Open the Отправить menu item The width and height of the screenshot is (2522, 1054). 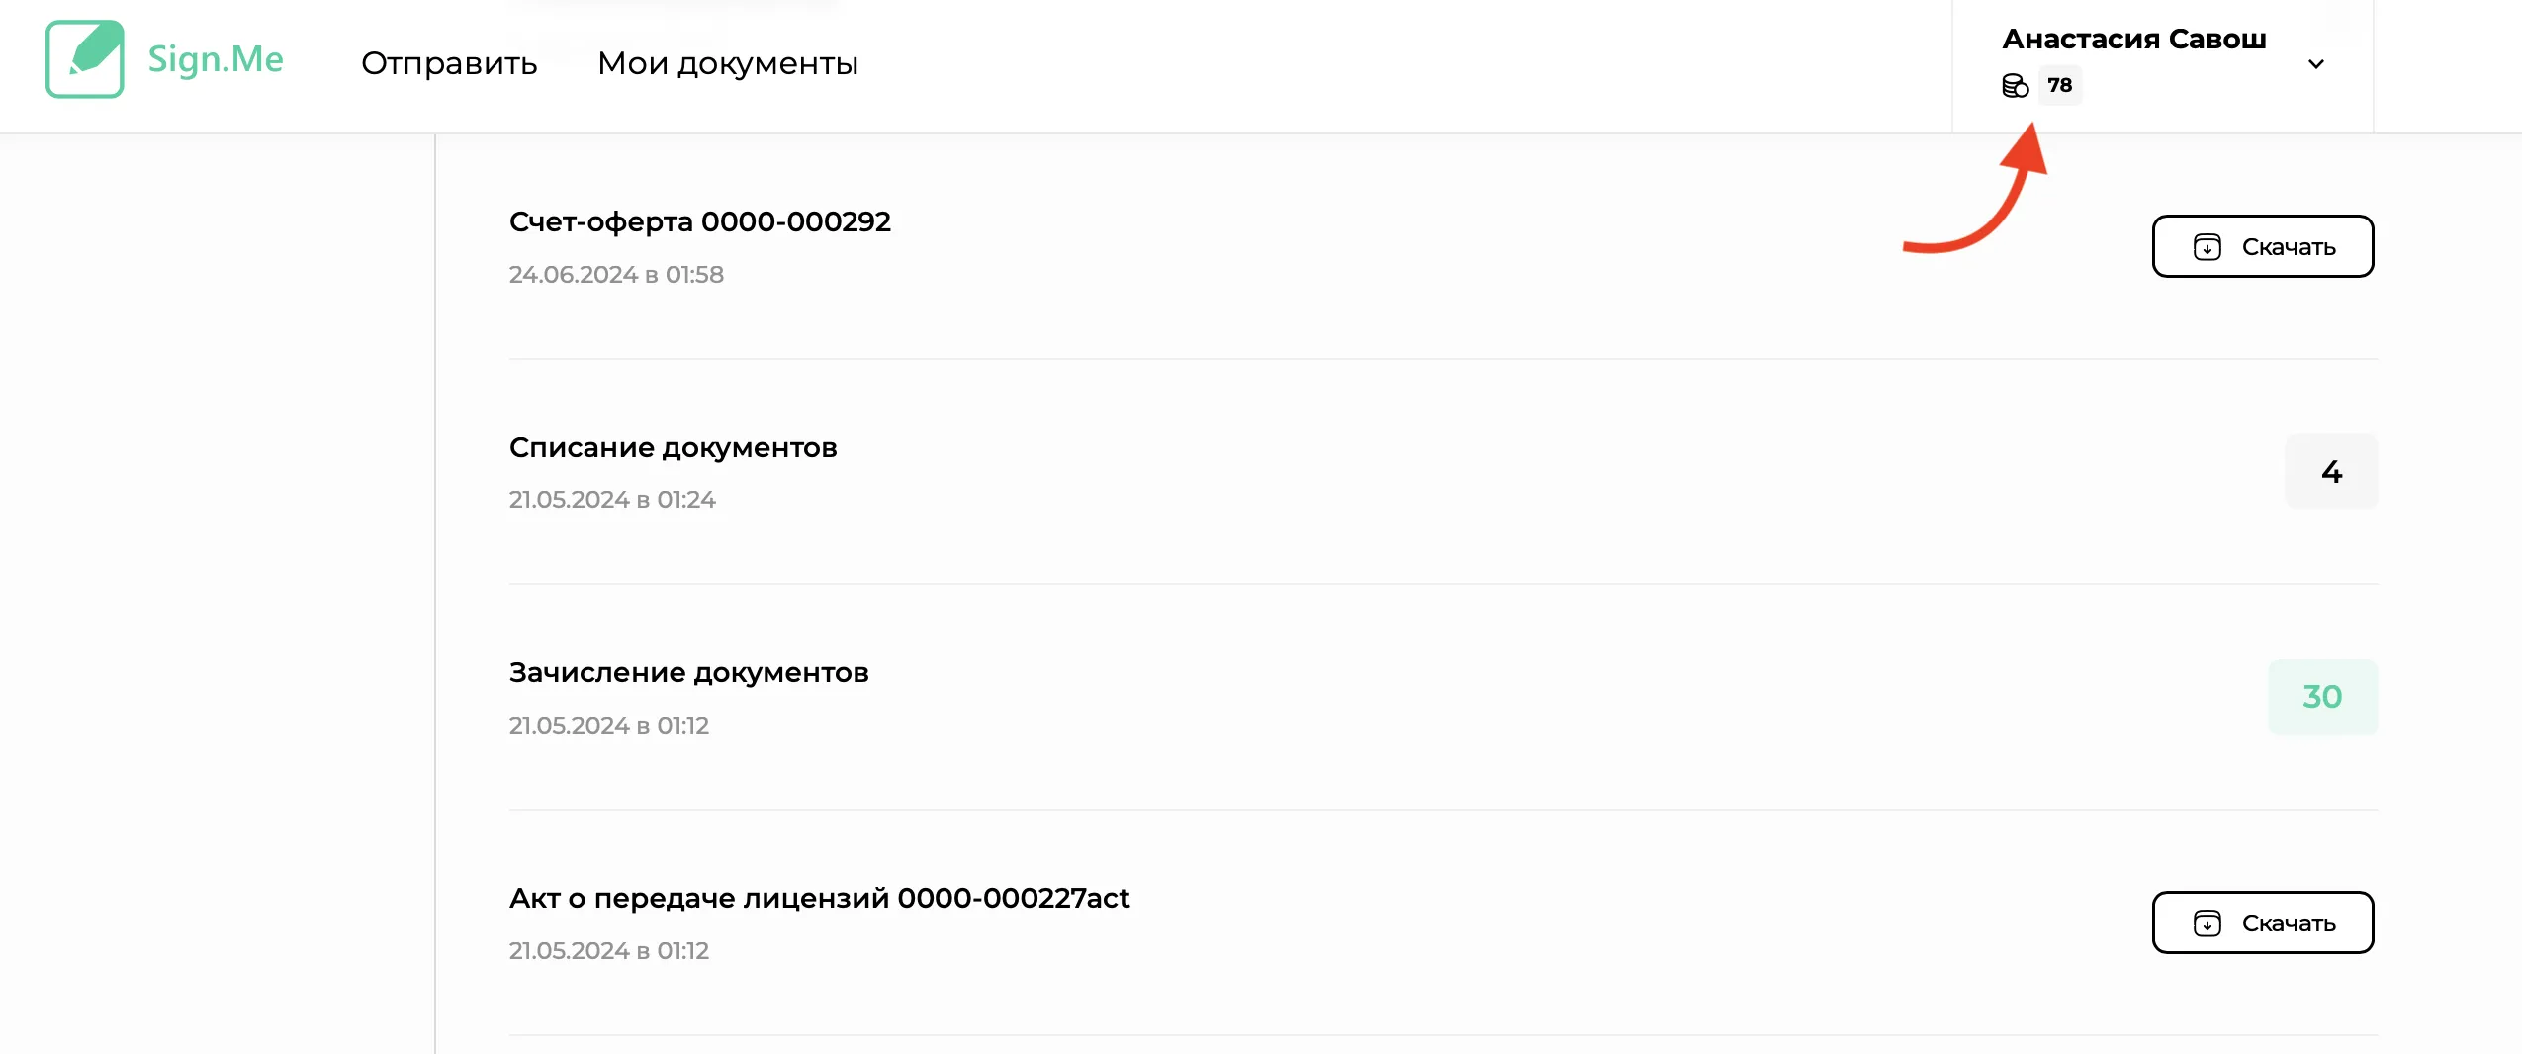[449, 63]
